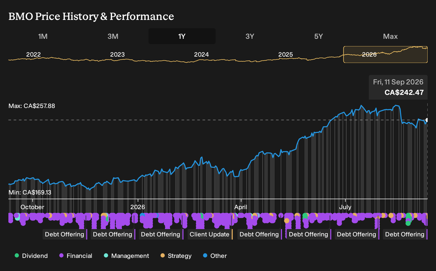Click the white endpoint marker on price line

427,120
